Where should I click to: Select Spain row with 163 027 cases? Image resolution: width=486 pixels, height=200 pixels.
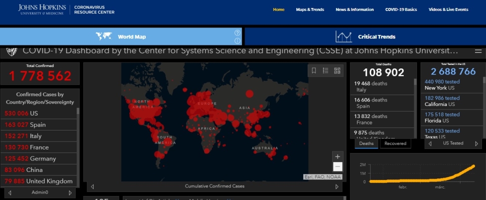(39, 125)
